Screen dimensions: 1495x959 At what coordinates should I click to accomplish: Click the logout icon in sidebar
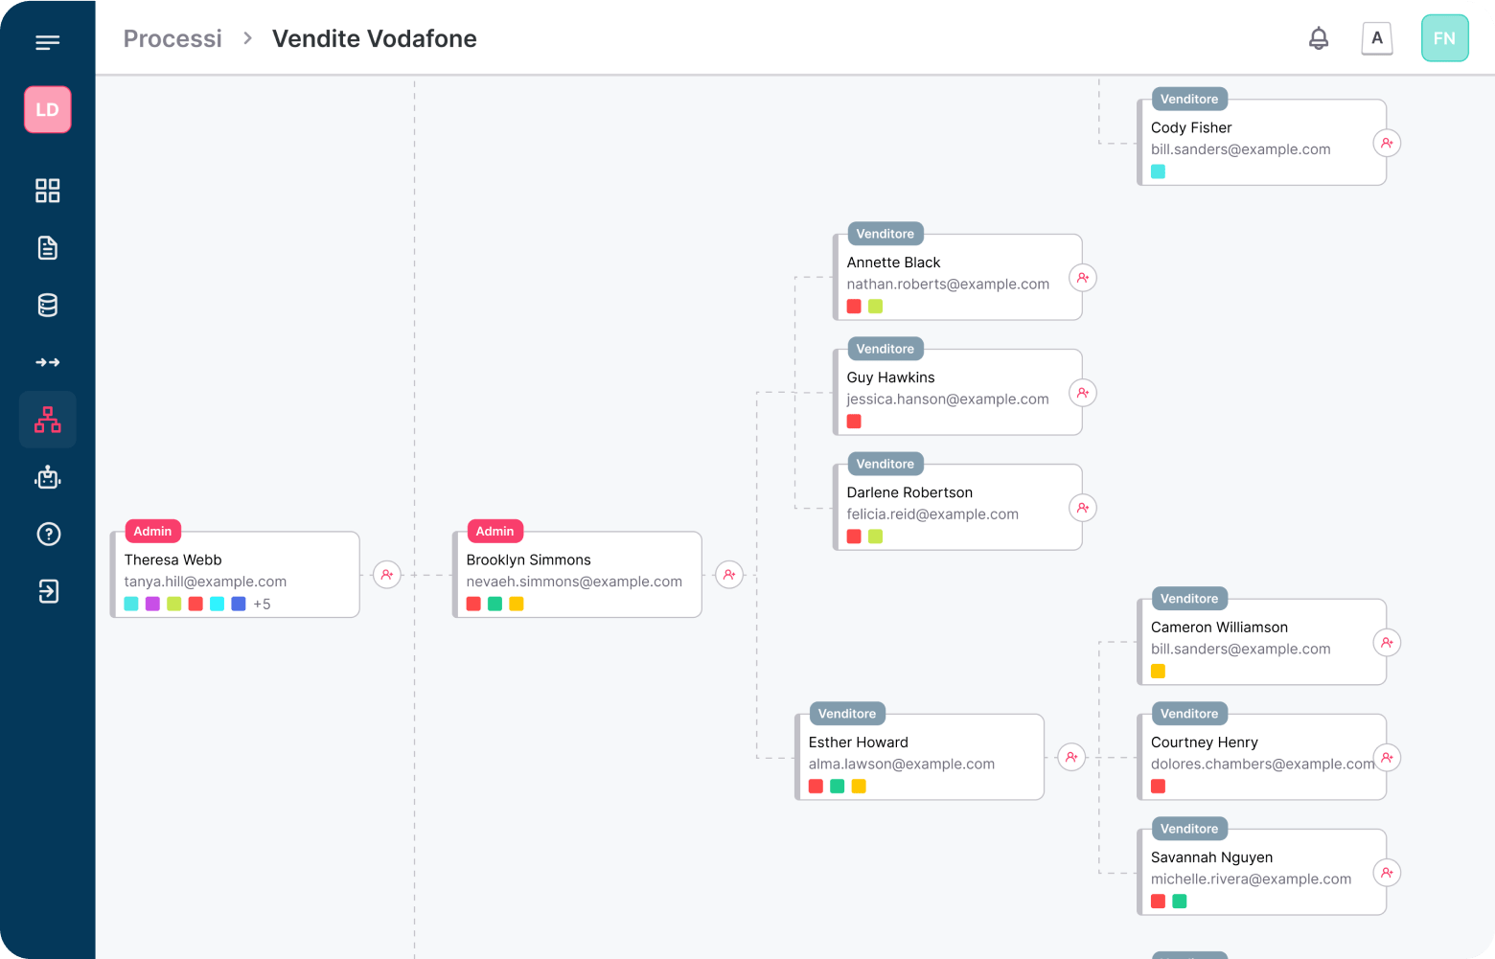click(48, 591)
